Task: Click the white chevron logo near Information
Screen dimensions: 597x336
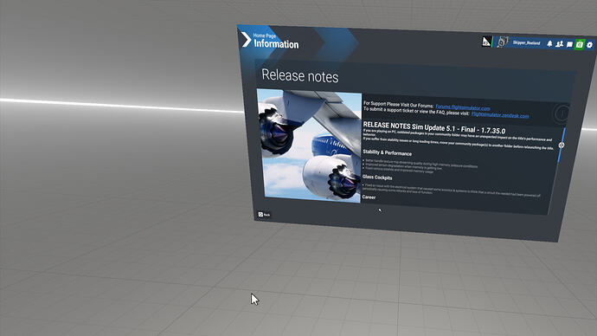Action: 246,40
